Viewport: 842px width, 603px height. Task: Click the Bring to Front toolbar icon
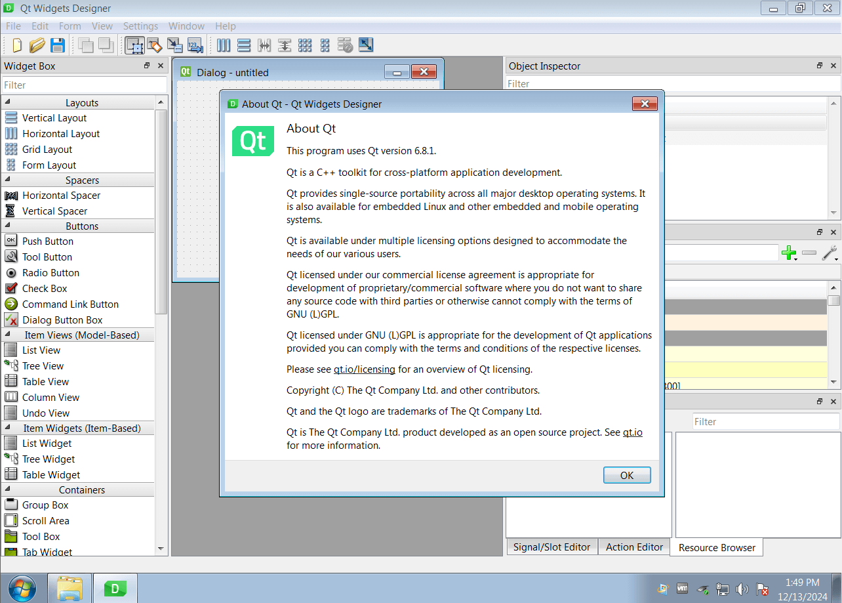coord(106,45)
